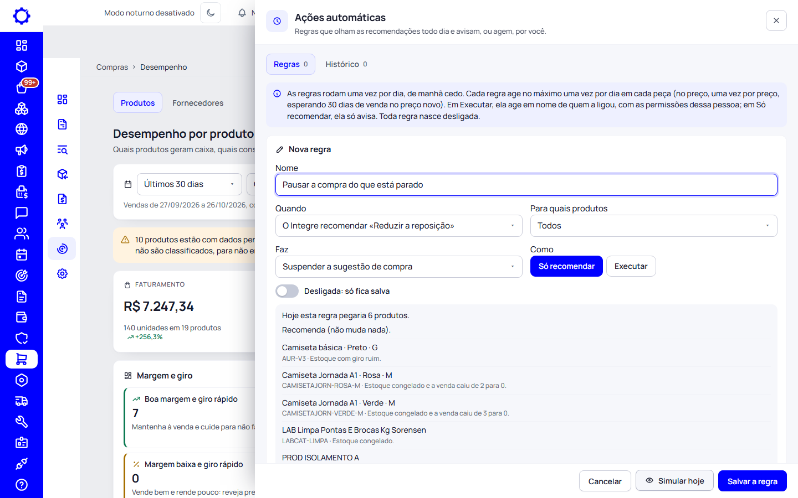
Task: Switch to the 'Histórico' tab
Action: tap(346, 64)
